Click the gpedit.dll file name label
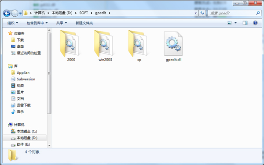264x165 pixels. click(x=173, y=60)
